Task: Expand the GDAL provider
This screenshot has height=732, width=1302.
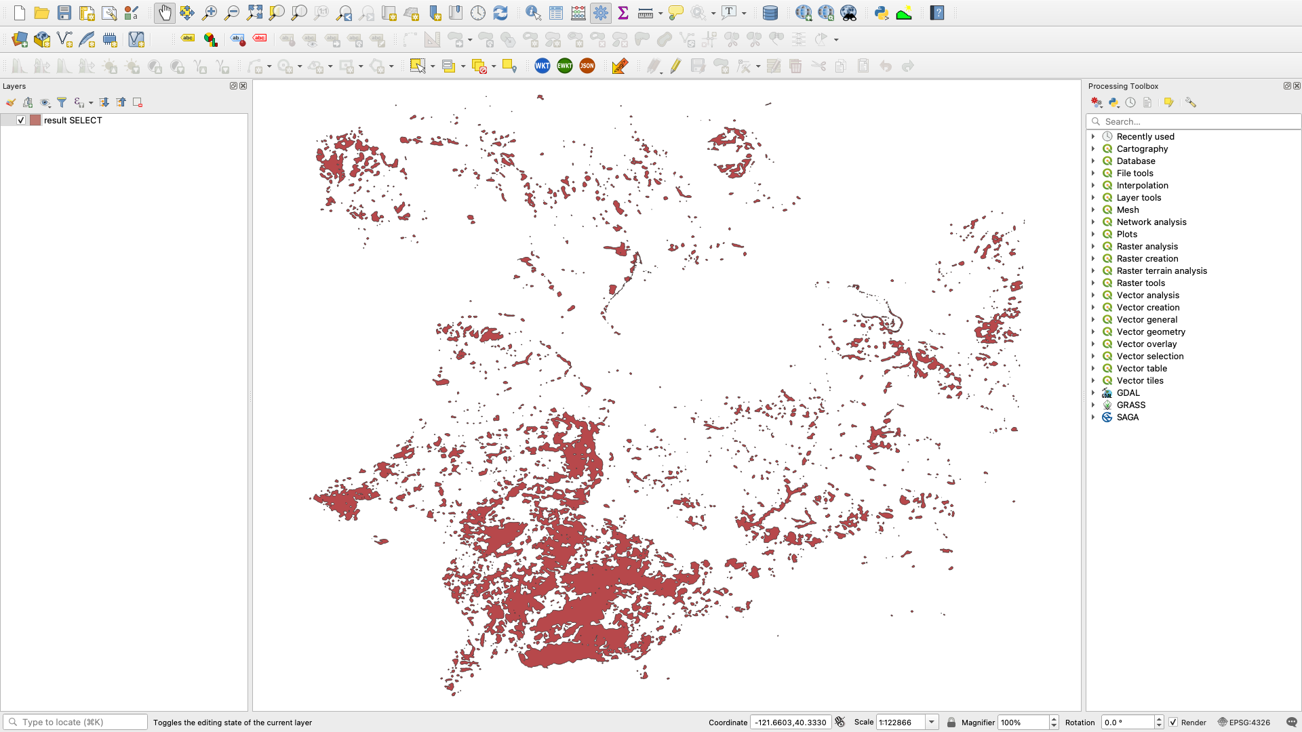Action: [x=1093, y=392]
